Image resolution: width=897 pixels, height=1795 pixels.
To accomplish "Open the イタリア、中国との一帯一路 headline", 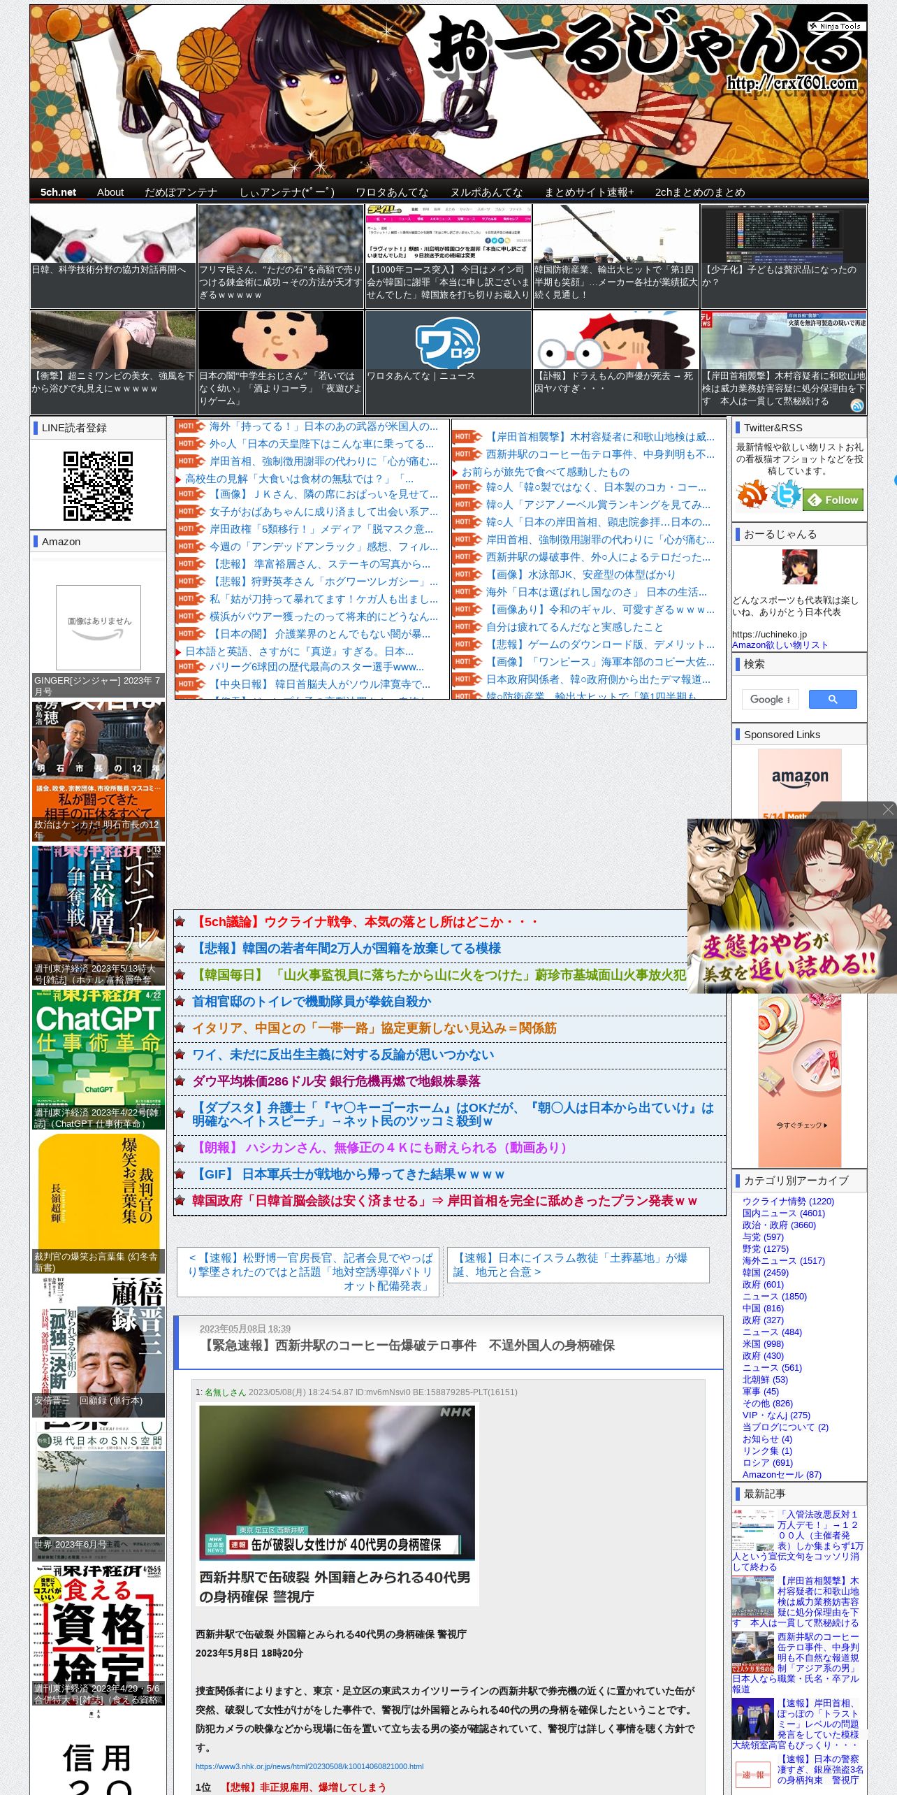I will pos(374,1028).
